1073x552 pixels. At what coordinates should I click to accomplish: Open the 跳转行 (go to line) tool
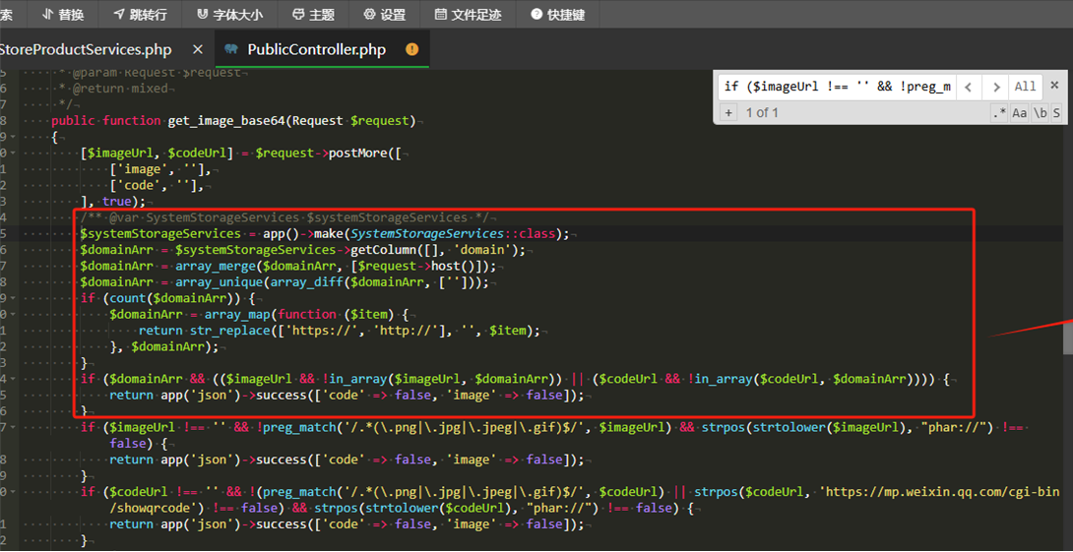coord(140,15)
